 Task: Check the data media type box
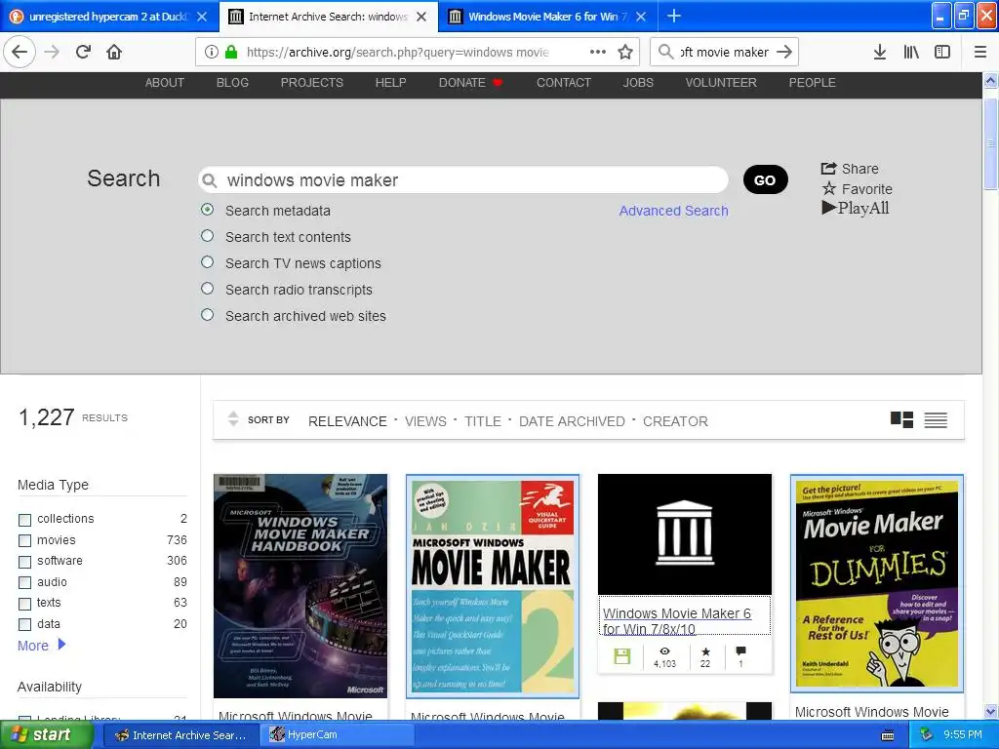pos(24,625)
